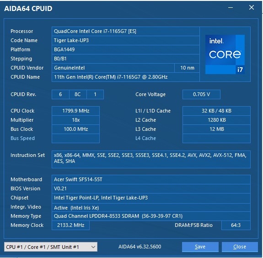Click the L3 Cache 12 MB value
The image size is (263, 258).
[x=216, y=129]
